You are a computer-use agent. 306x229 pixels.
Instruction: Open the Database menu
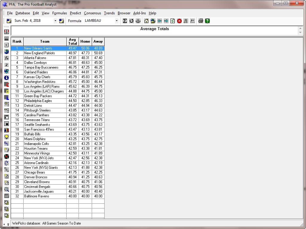[x=23, y=13]
